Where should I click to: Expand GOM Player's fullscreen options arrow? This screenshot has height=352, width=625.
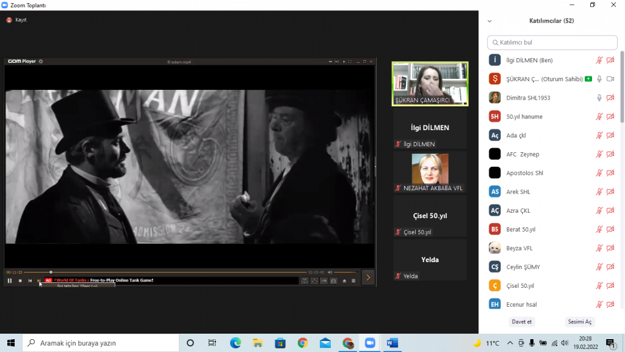point(350,61)
